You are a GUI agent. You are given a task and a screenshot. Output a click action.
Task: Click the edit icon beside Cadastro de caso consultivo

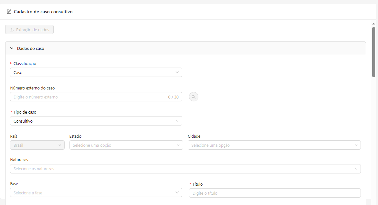[x=9, y=12]
